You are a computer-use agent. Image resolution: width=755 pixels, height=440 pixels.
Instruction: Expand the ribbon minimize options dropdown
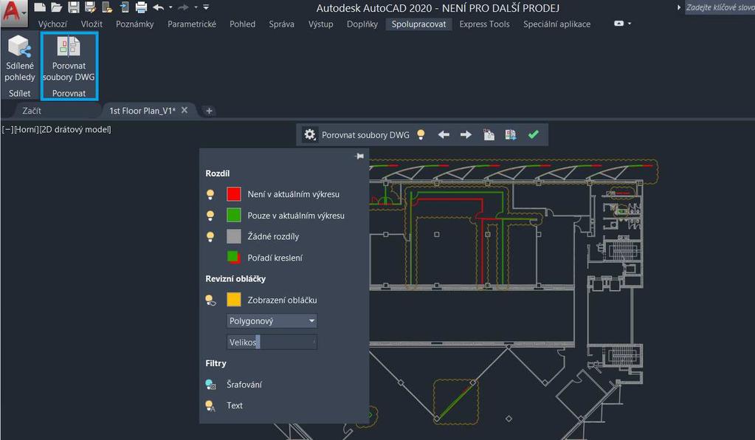coord(630,23)
